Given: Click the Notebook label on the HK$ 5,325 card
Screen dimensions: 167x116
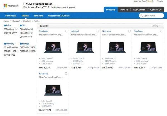Looking at the screenshot, I should pos(43,31).
